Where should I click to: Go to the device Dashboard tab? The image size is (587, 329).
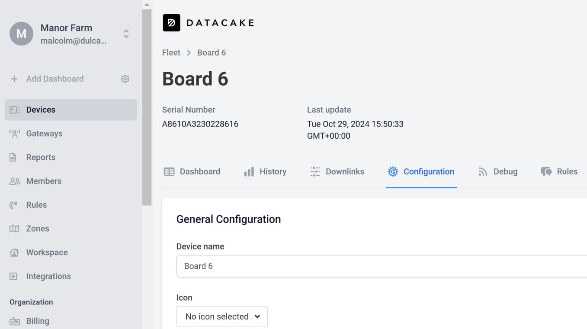192,172
